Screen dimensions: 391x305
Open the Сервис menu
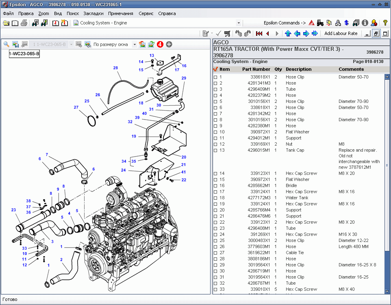coord(146,13)
